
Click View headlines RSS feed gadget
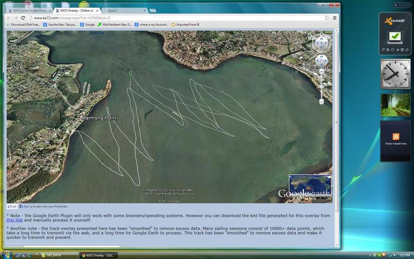[x=395, y=140]
